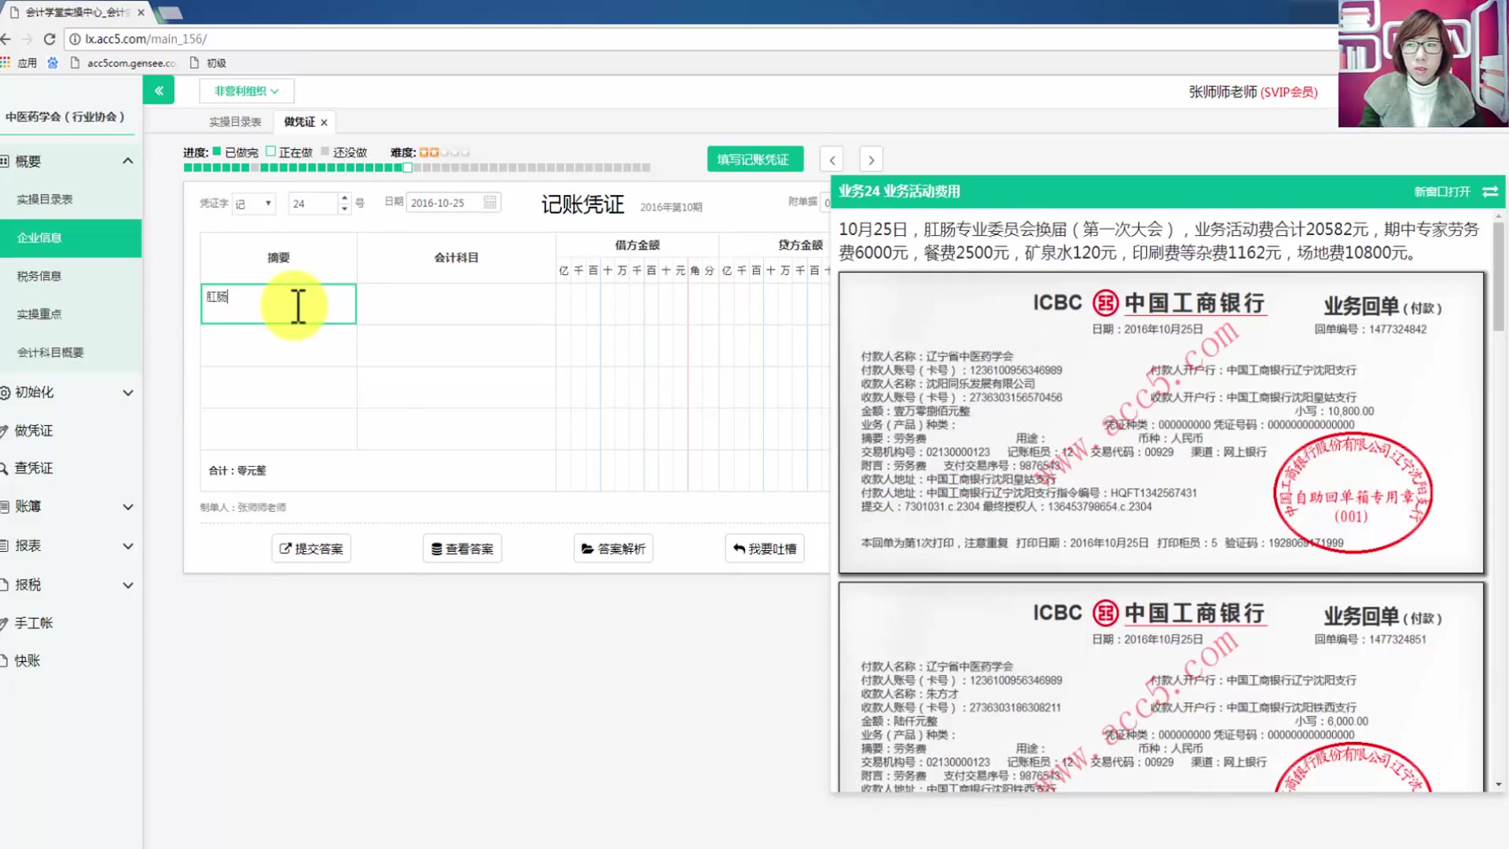The width and height of the screenshot is (1509, 849).
Task: Open 非营利组织 dropdown
Action: click(x=247, y=91)
